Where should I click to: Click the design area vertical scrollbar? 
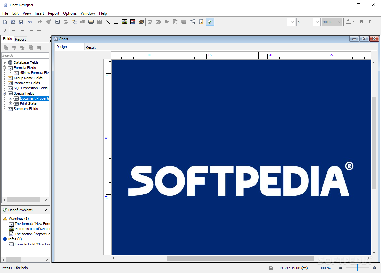tap(374, 143)
